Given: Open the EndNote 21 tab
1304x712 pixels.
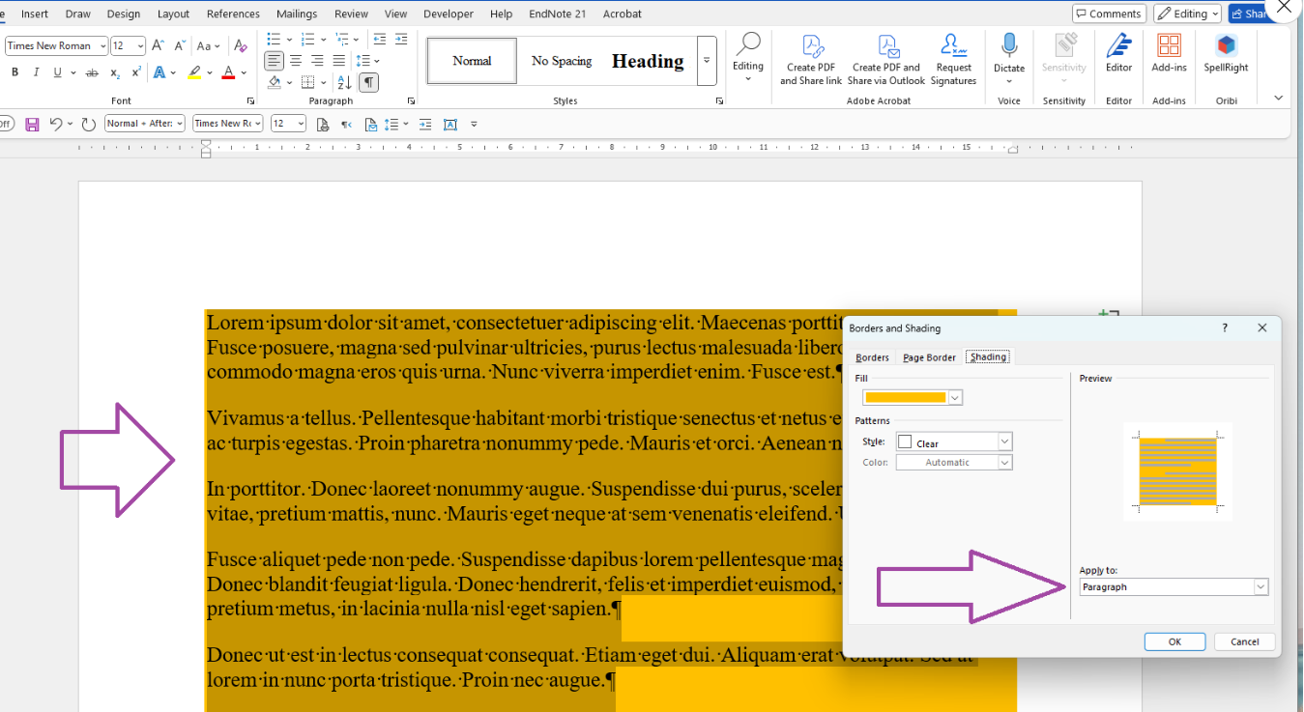Looking at the screenshot, I should tap(558, 14).
